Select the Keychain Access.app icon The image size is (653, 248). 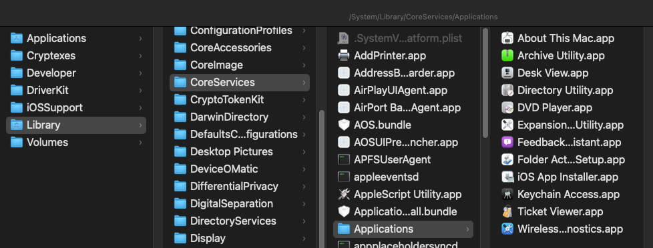click(x=507, y=194)
